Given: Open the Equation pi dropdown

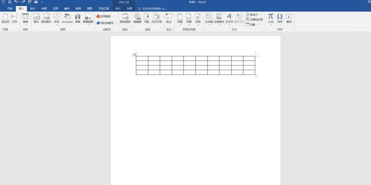Looking at the screenshot, I should click(271, 19).
